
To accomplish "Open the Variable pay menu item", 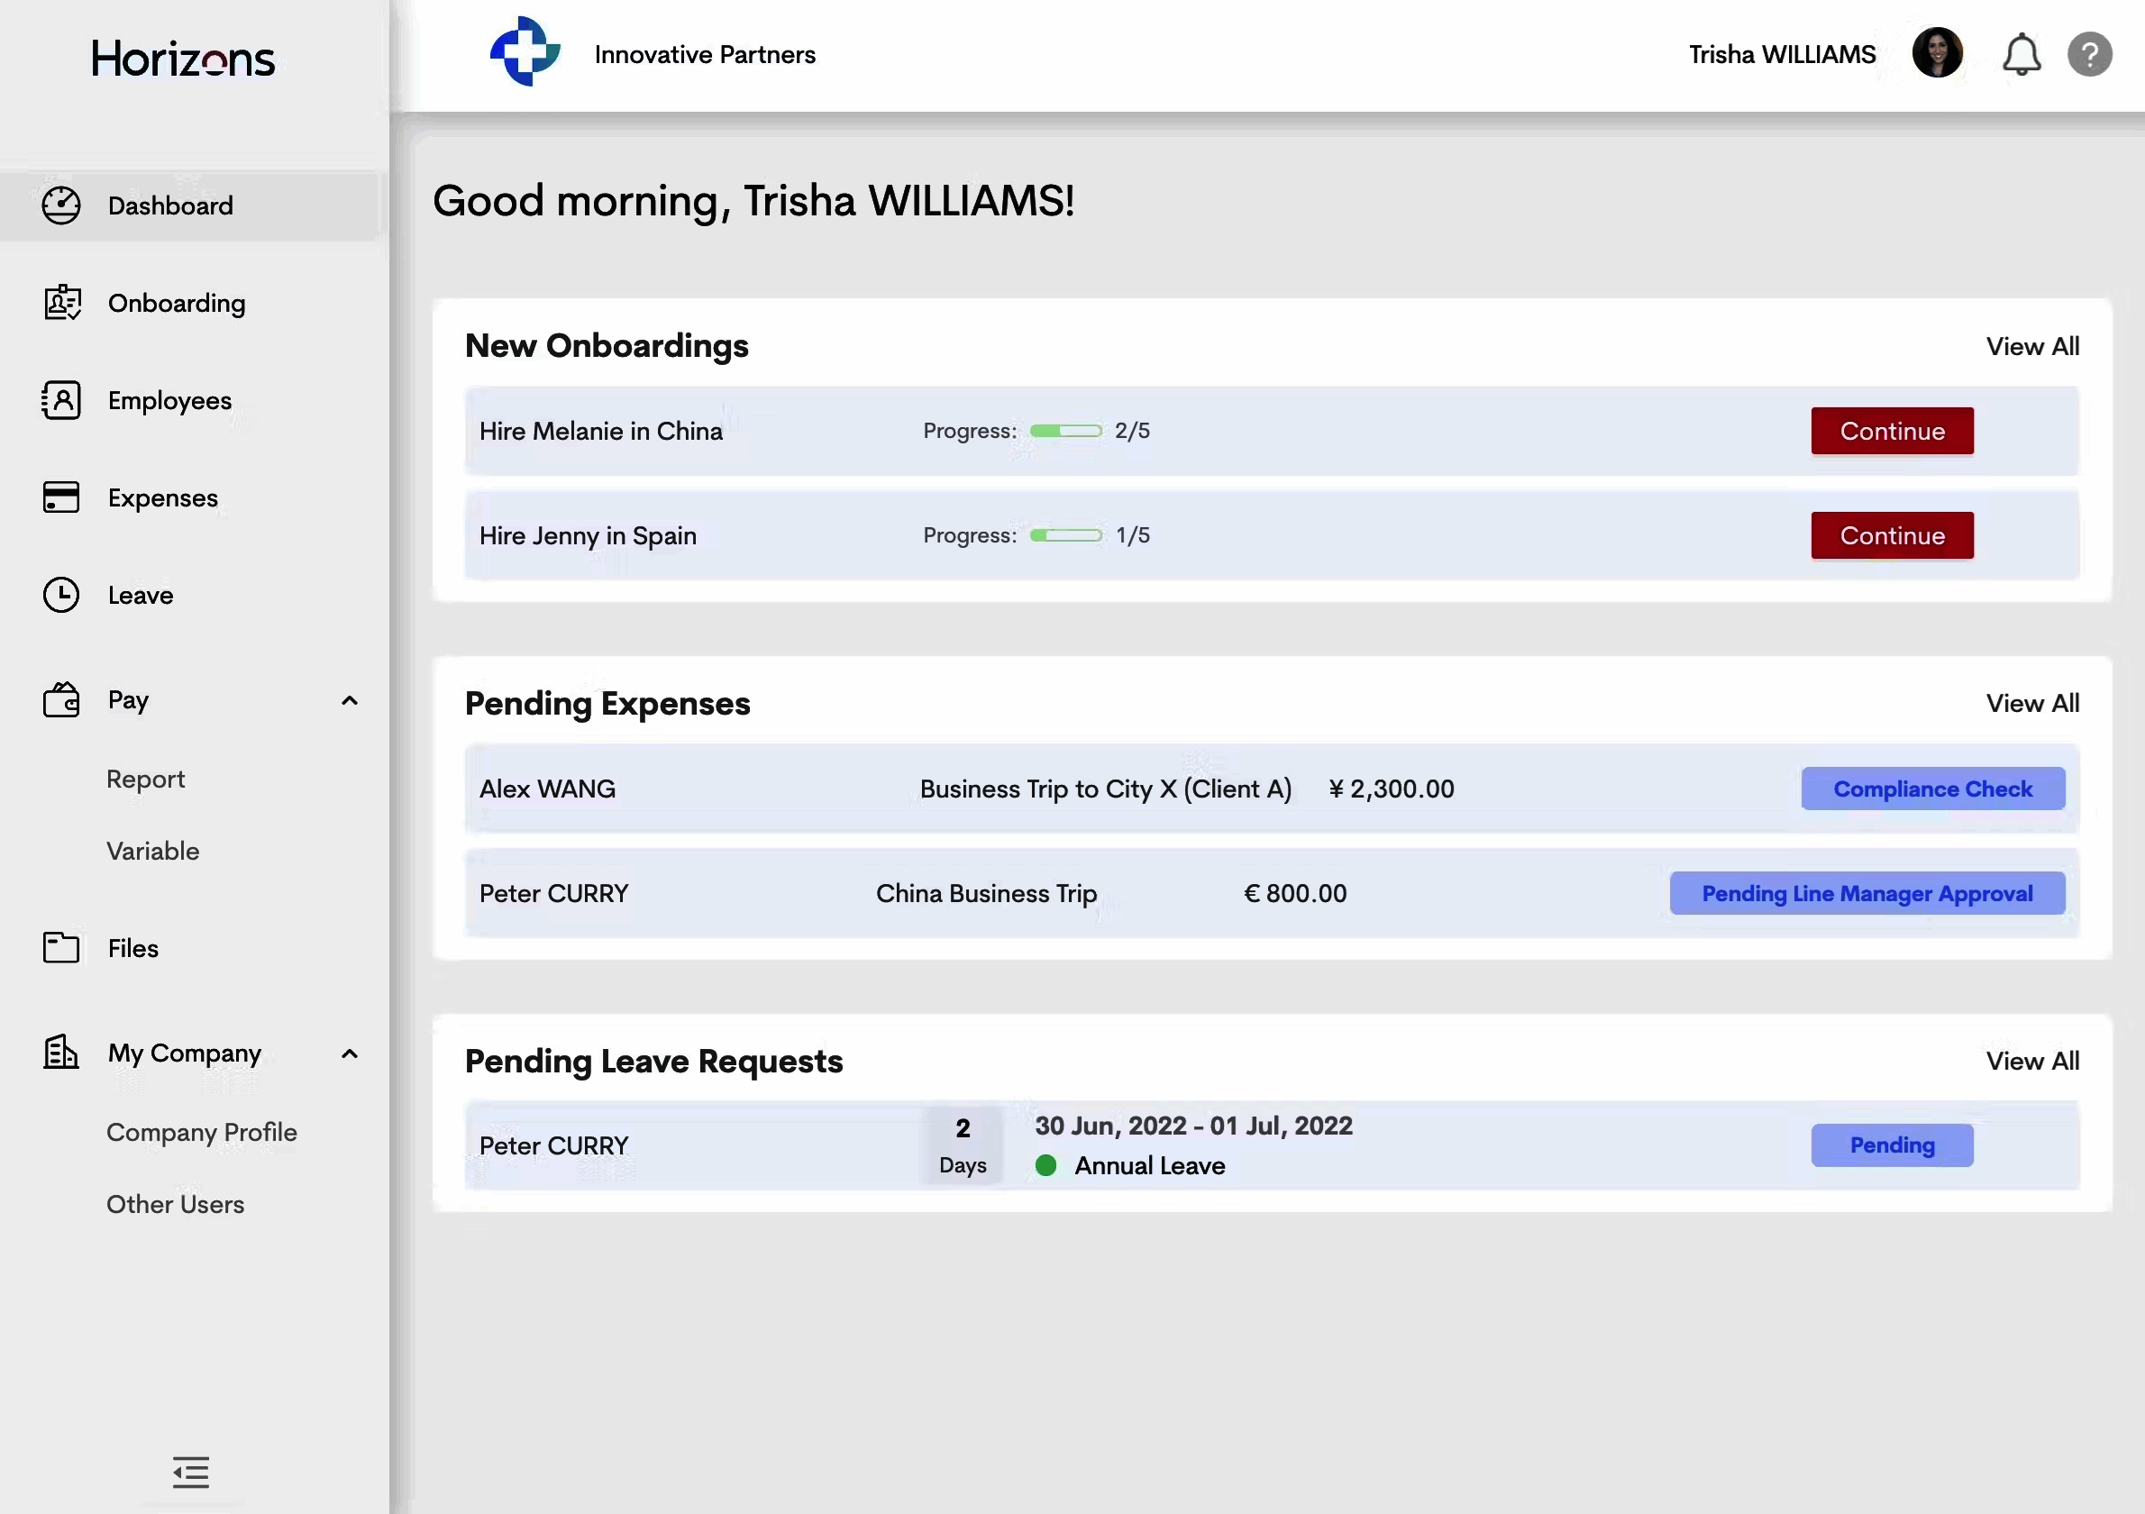I will [152, 851].
